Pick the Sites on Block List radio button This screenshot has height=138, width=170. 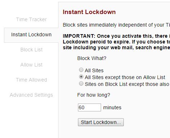(x=81, y=83)
